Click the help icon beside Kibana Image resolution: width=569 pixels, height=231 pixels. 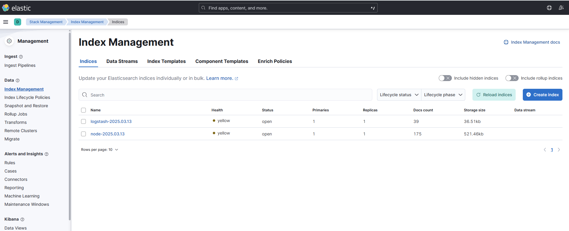pos(22,219)
